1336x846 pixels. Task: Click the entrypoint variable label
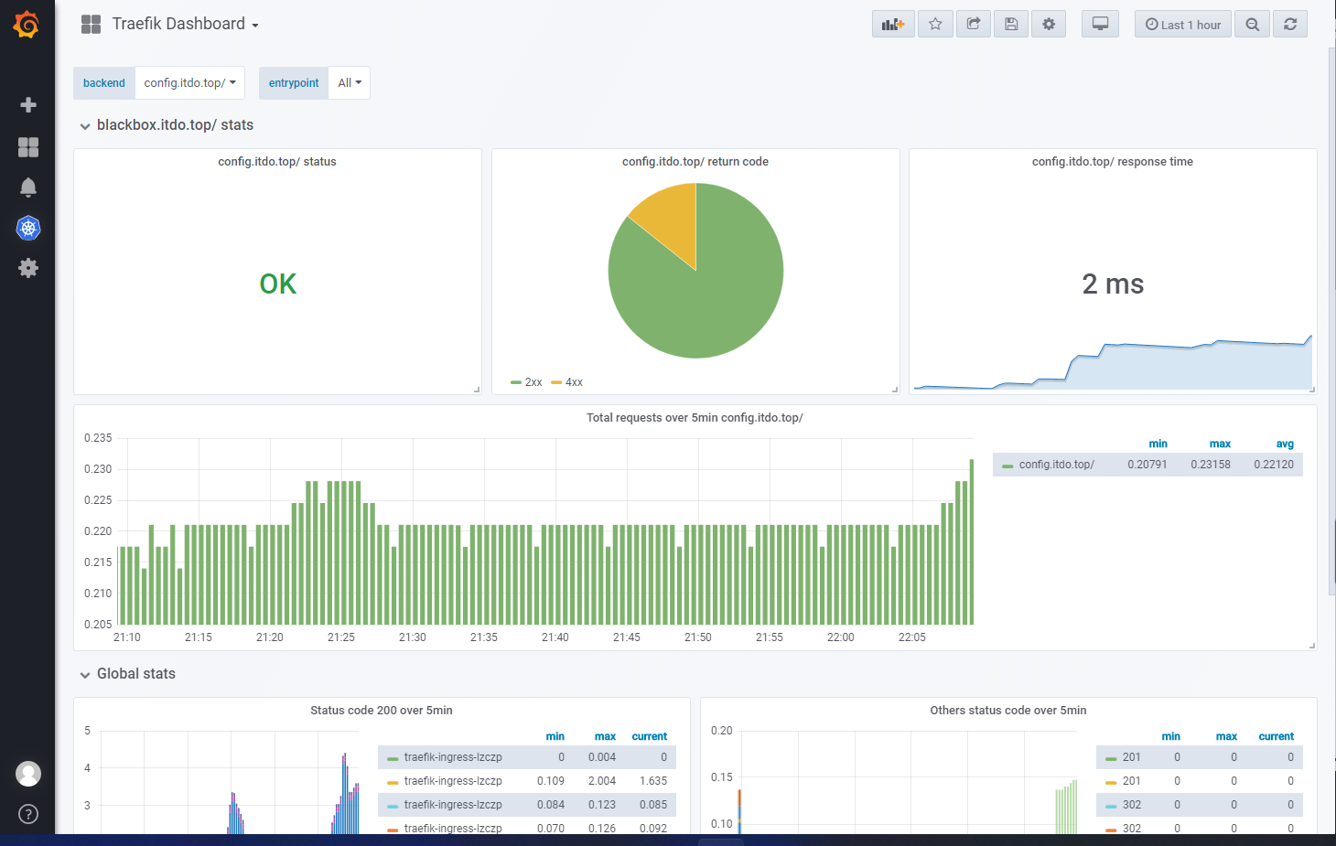pos(294,82)
